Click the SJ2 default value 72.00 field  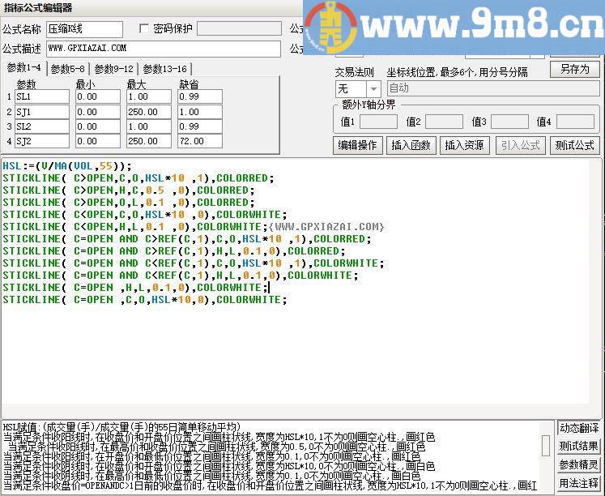199,141
